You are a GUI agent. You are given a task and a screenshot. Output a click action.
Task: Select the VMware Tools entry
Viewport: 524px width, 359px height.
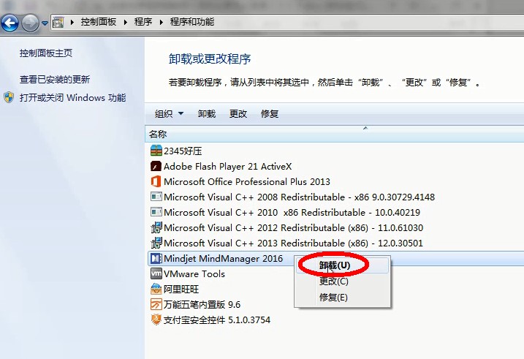[194, 274]
